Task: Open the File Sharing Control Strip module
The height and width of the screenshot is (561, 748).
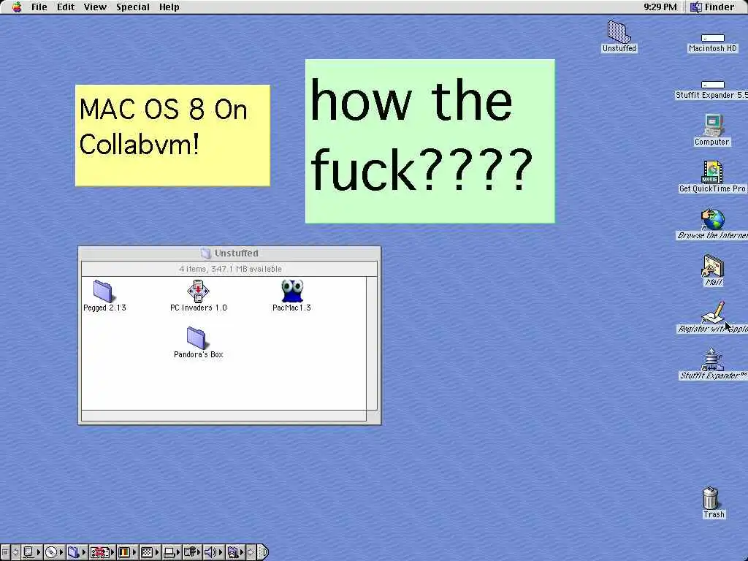Action: pos(76,552)
